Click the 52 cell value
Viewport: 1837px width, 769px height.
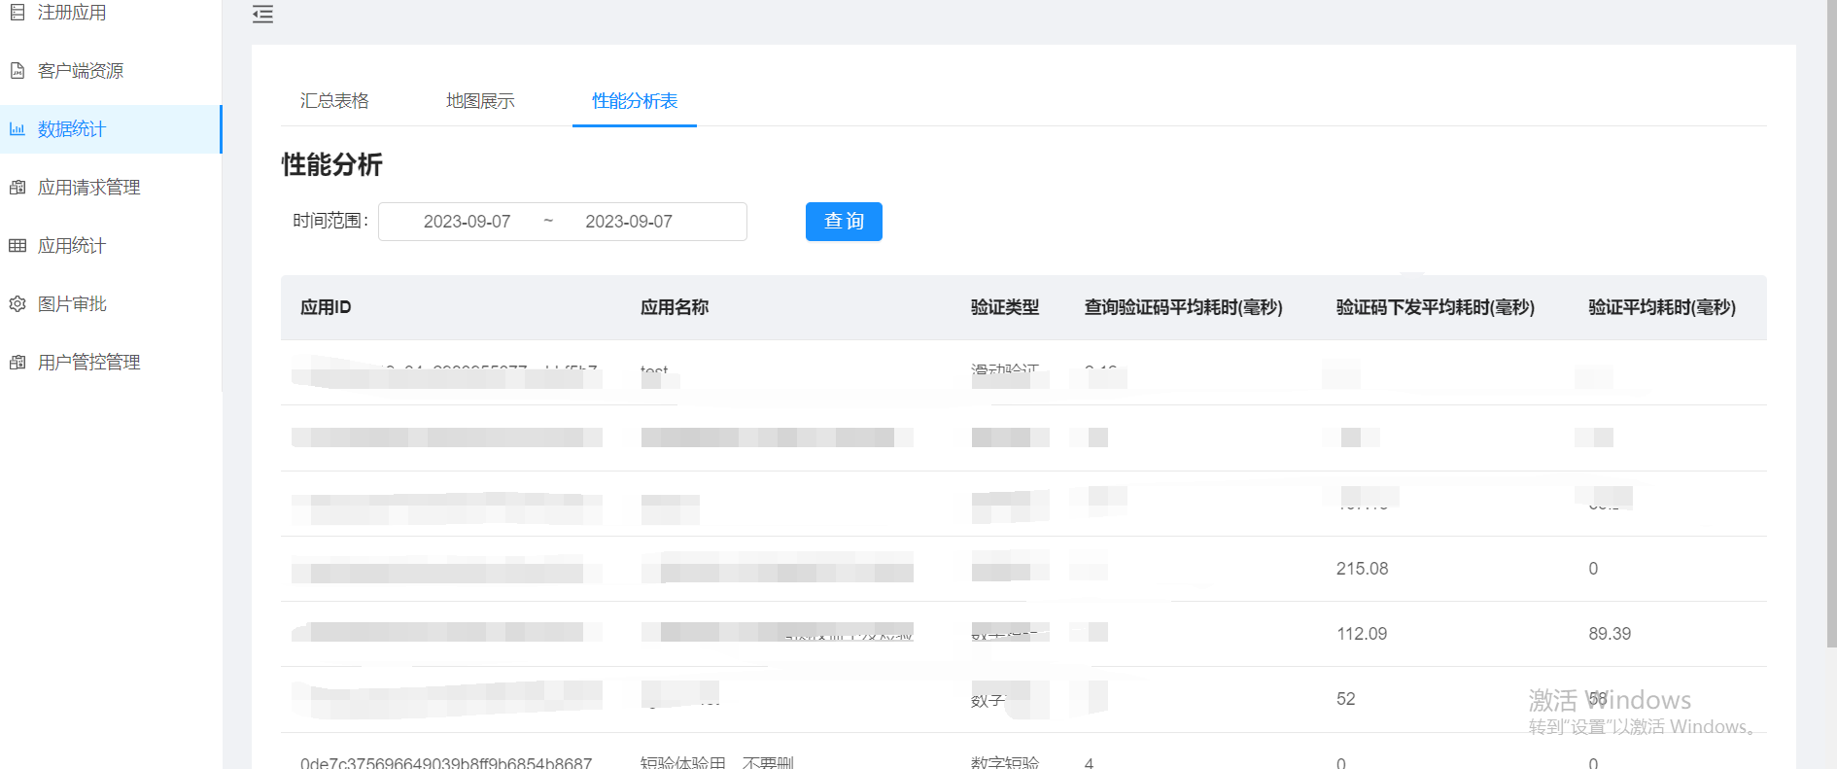pos(1346,699)
